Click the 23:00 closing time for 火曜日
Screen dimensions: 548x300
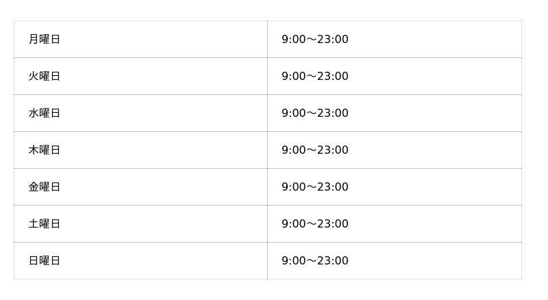tap(333, 77)
